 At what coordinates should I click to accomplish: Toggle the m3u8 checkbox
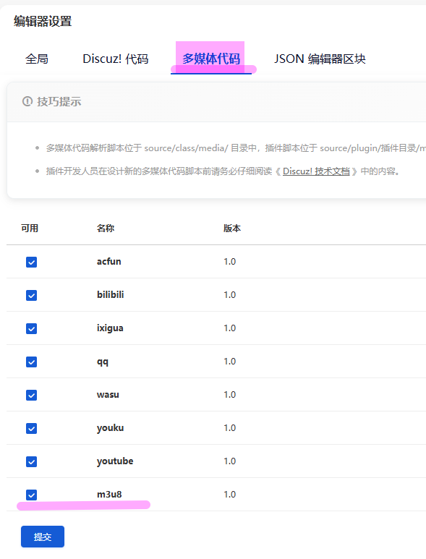(x=31, y=495)
